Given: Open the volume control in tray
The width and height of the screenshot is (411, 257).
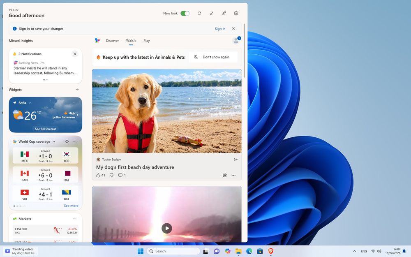Looking at the screenshot, I should pyautogui.click(x=379, y=251).
